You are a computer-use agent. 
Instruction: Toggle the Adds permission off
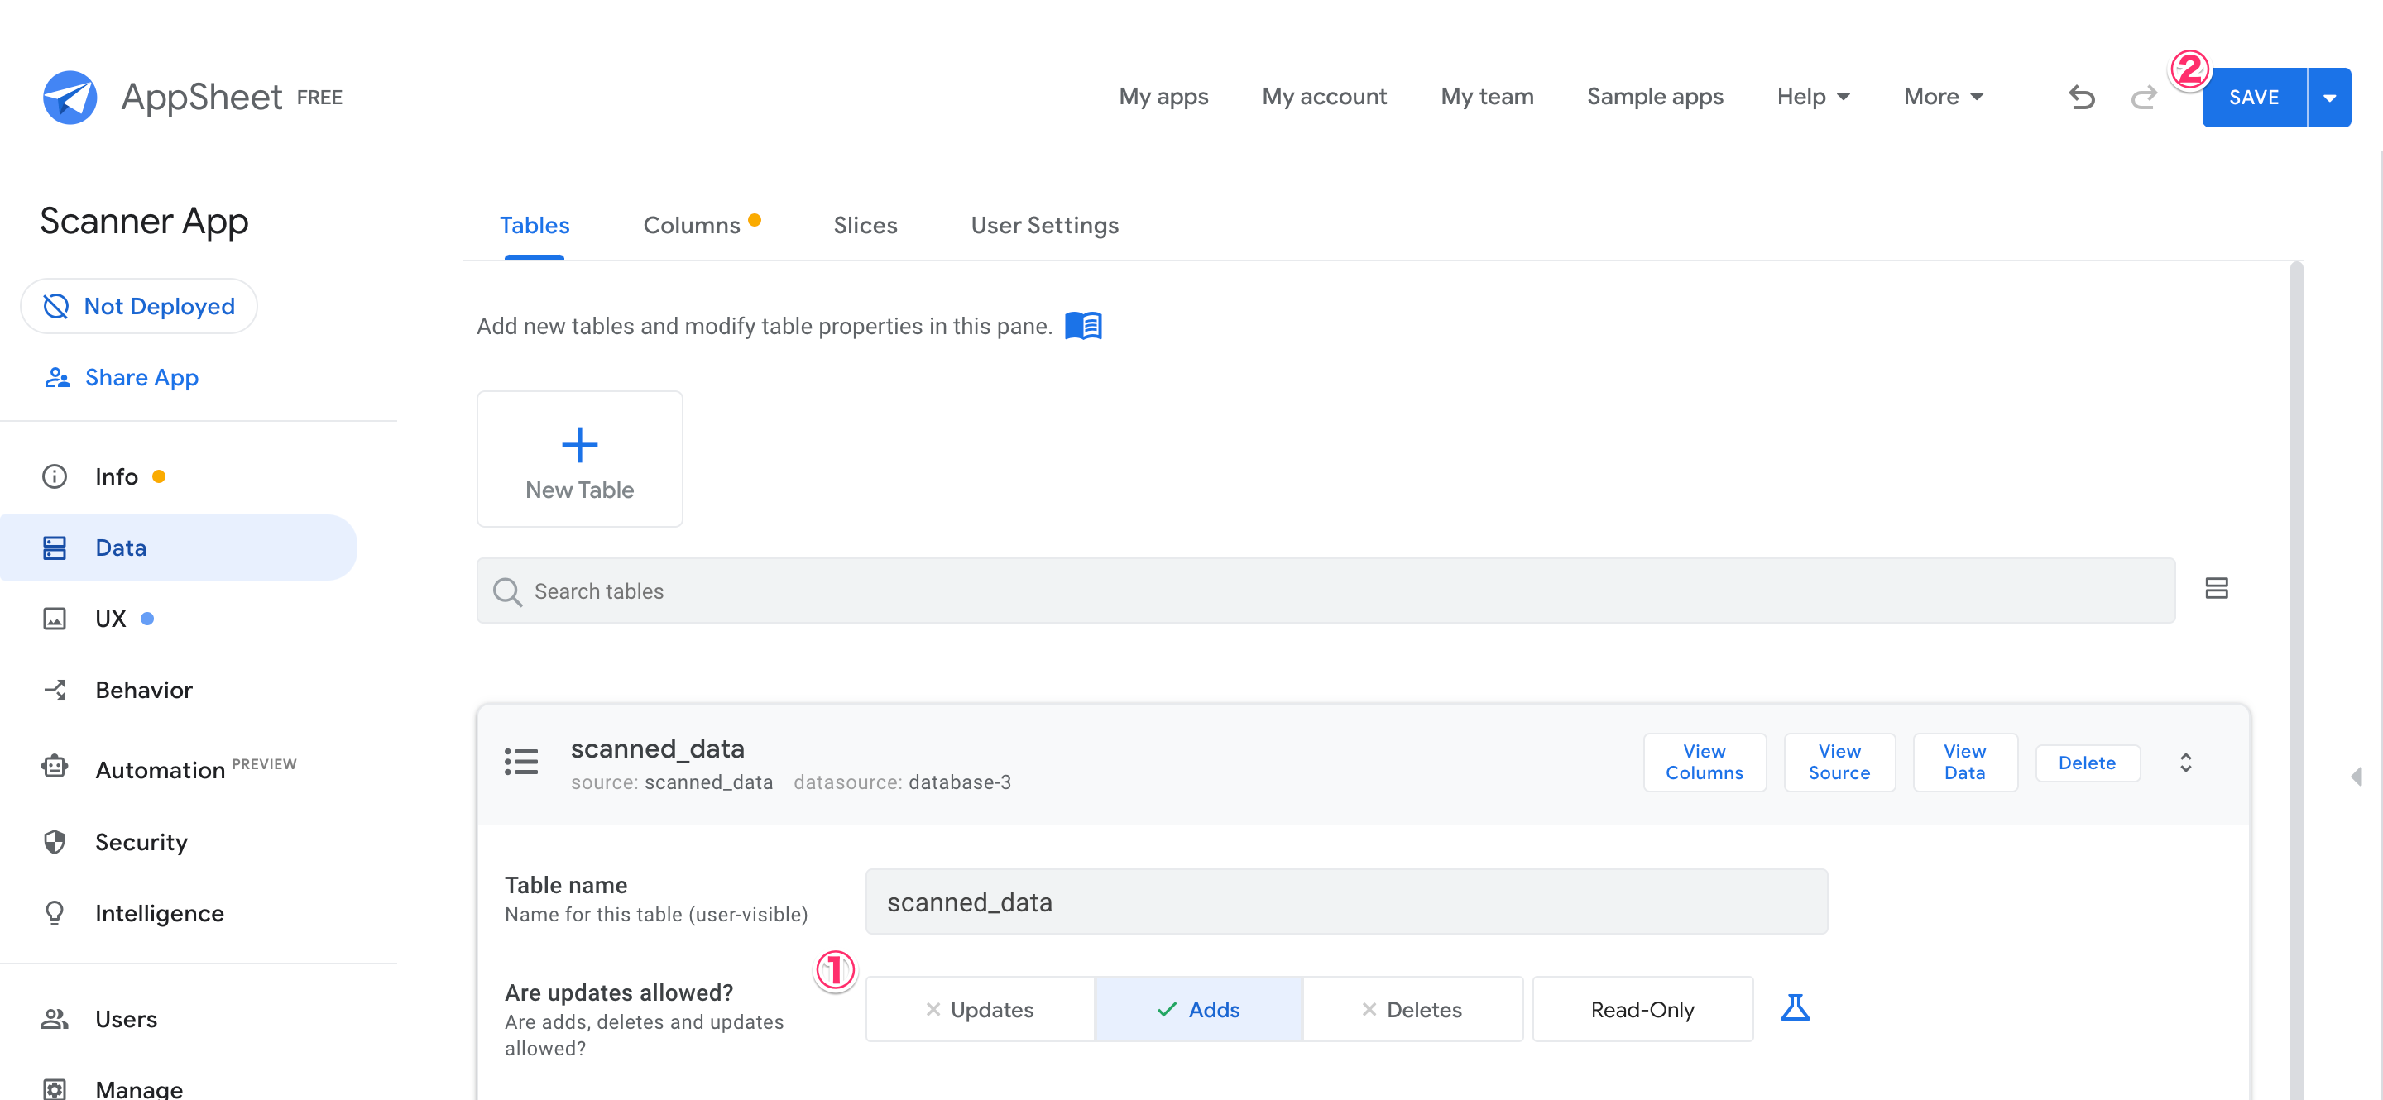[x=1198, y=1009]
